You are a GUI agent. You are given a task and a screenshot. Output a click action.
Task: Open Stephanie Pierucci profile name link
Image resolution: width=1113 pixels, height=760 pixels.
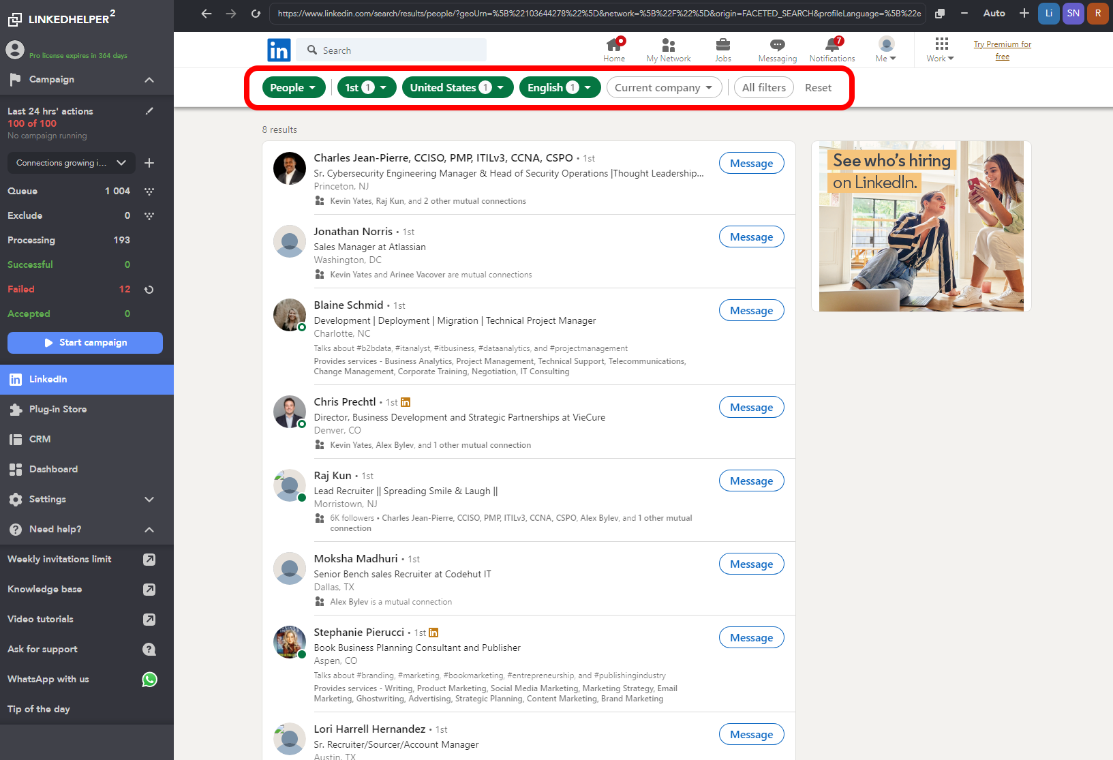tap(359, 633)
